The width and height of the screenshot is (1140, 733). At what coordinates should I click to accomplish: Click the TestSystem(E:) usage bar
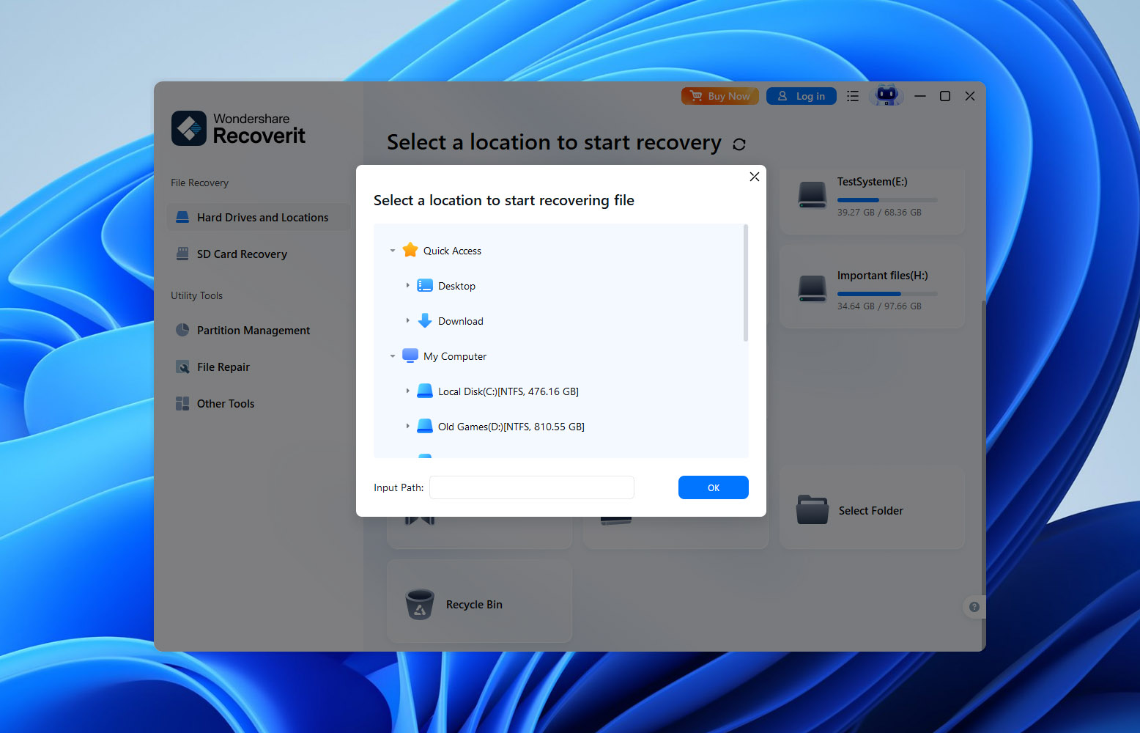point(887,199)
